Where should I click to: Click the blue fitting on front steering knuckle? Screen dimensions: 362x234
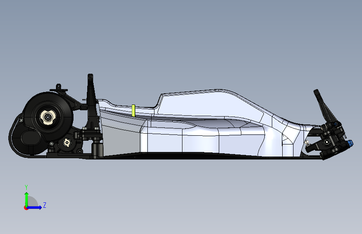350,144
